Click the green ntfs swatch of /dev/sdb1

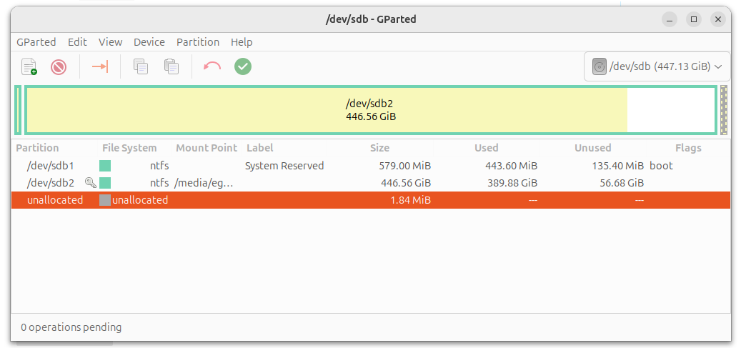click(105, 166)
